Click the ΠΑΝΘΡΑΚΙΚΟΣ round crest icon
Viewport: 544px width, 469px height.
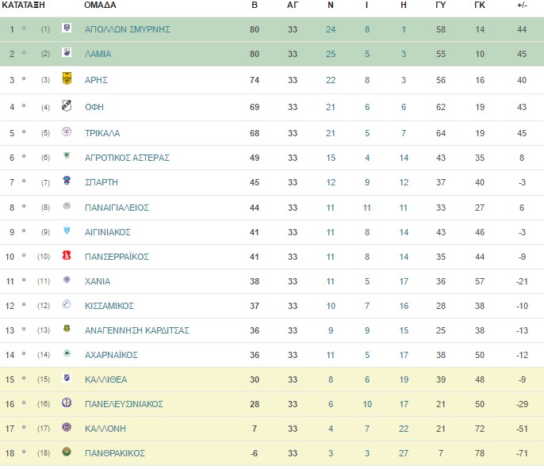(x=67, y=452)
